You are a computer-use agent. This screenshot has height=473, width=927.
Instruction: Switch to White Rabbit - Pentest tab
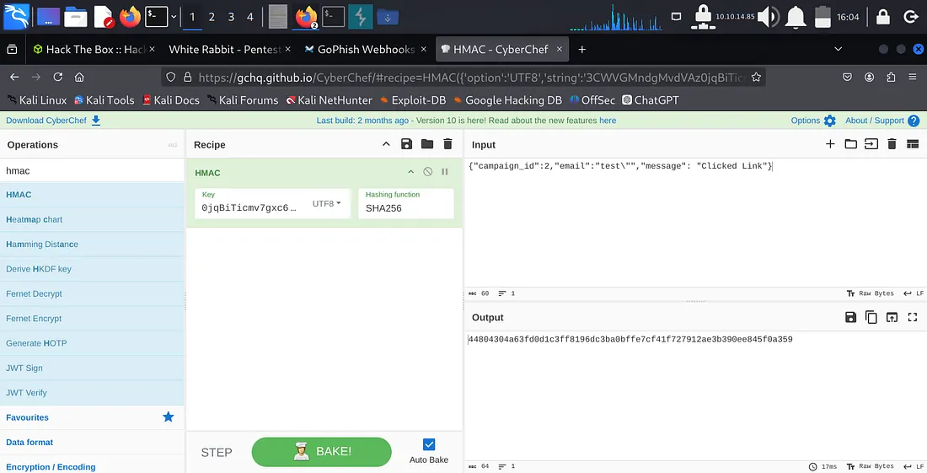229,49
